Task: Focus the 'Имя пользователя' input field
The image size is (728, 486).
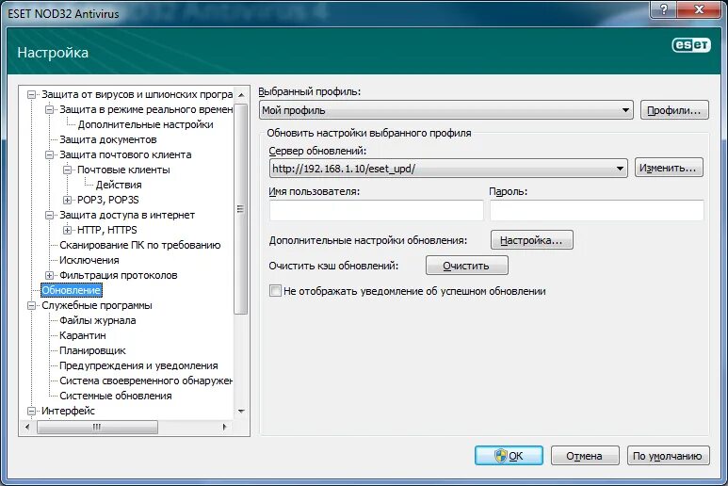Action: pos(376,211)
